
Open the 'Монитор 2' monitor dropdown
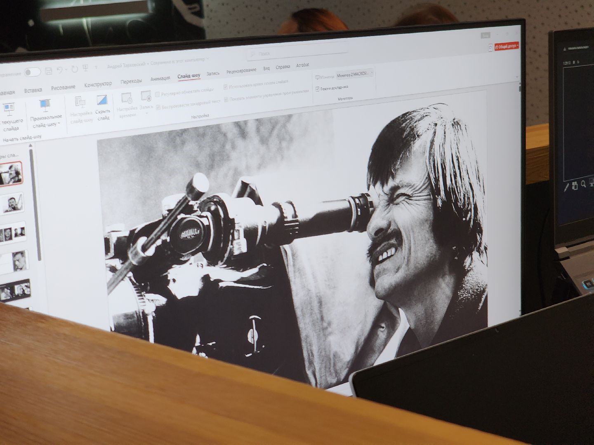pyautogui.click(x=355, y=75)
